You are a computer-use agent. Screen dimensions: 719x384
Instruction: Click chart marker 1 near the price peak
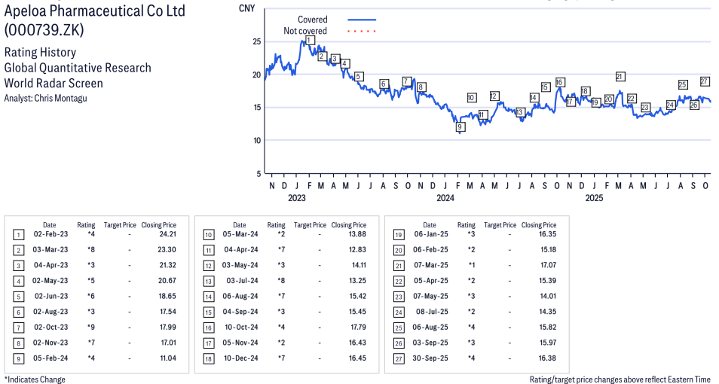tap(309, 40)
